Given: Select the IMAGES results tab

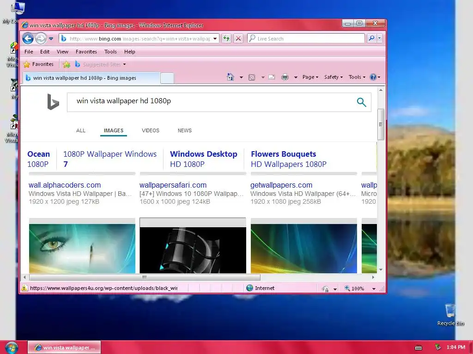Looking at the screenshot, I should [114, 130].
